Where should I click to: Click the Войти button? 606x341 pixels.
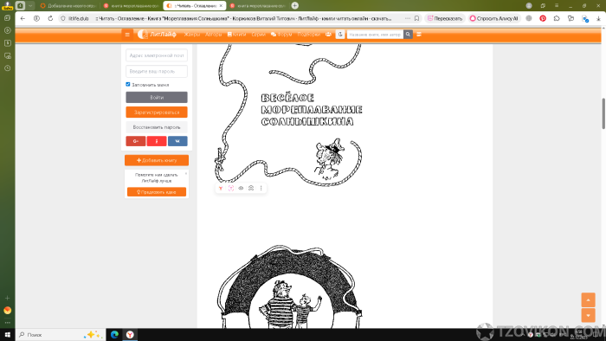(157, 97)
